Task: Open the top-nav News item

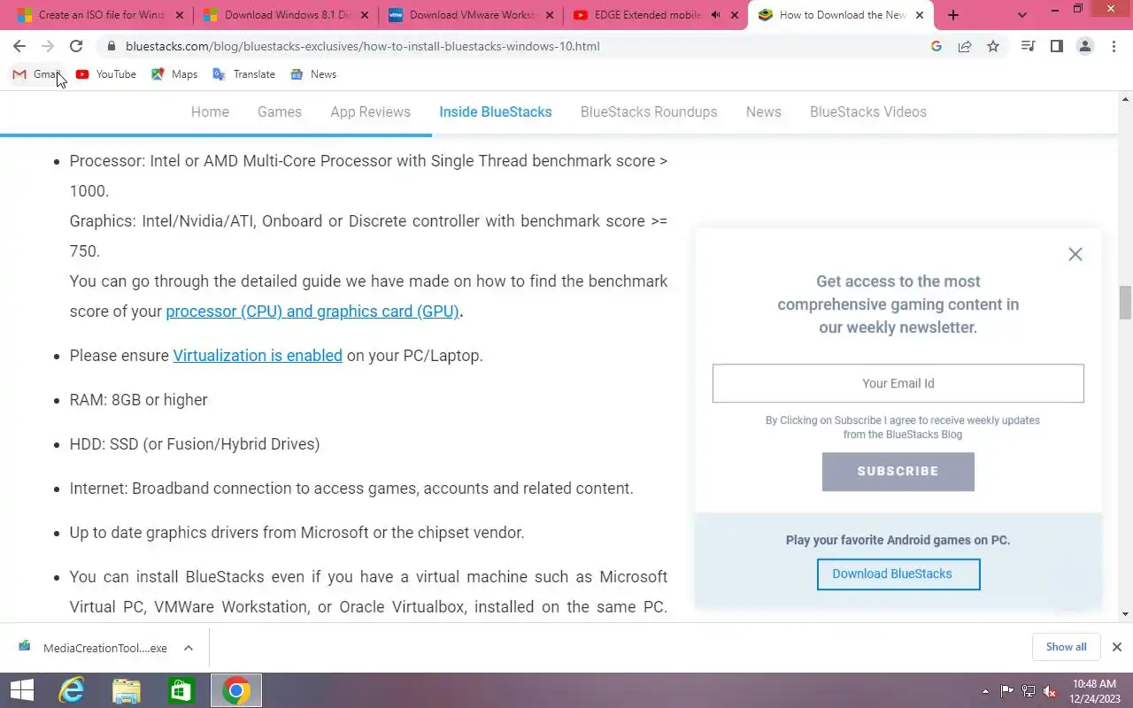Action: [x=764, y=112]
